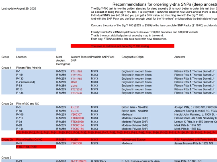Screen dimensions: 217x162
Task: Click the 'G SNP Pack' cell
Action: (x=98, y=161)
